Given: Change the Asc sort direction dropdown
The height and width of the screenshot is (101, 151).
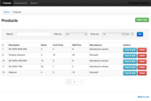Looking at the screenshot, I should [129, 34].
